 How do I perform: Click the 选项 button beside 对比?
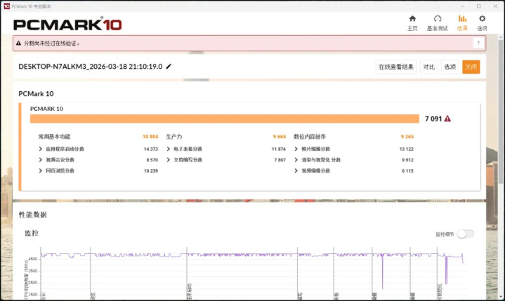pos(450,67)
